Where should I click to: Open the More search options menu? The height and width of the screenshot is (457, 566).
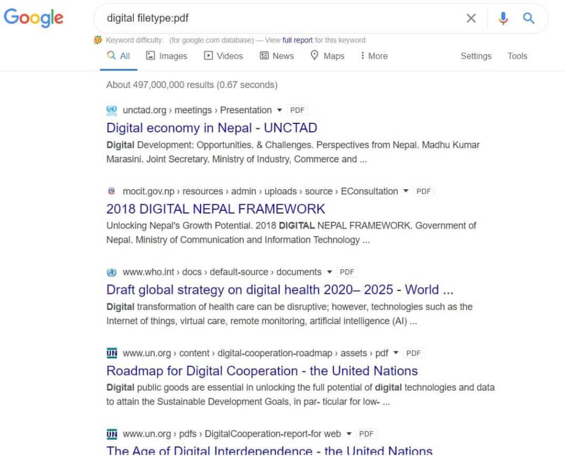point(374,56)
